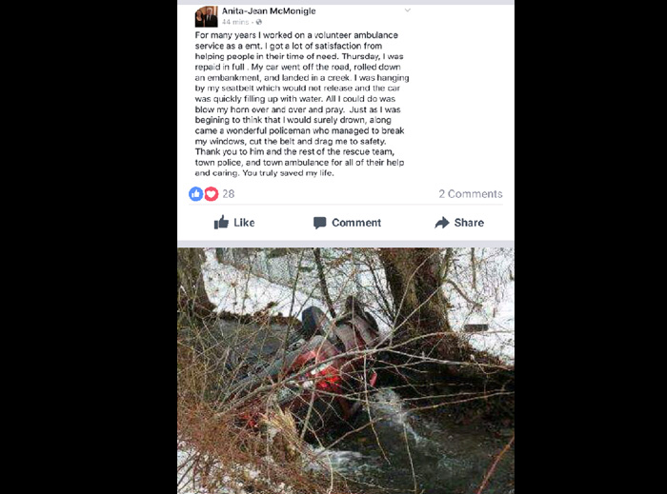Open the post's 44 mins timestamp
This screenshot has width=667, height=494.
(235, 22)
